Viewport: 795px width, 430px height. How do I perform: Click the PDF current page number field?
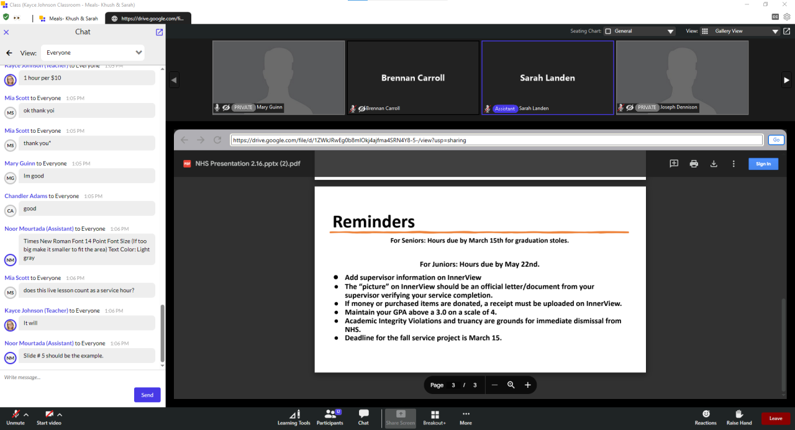pyautogui.click(x=453, y=385)
